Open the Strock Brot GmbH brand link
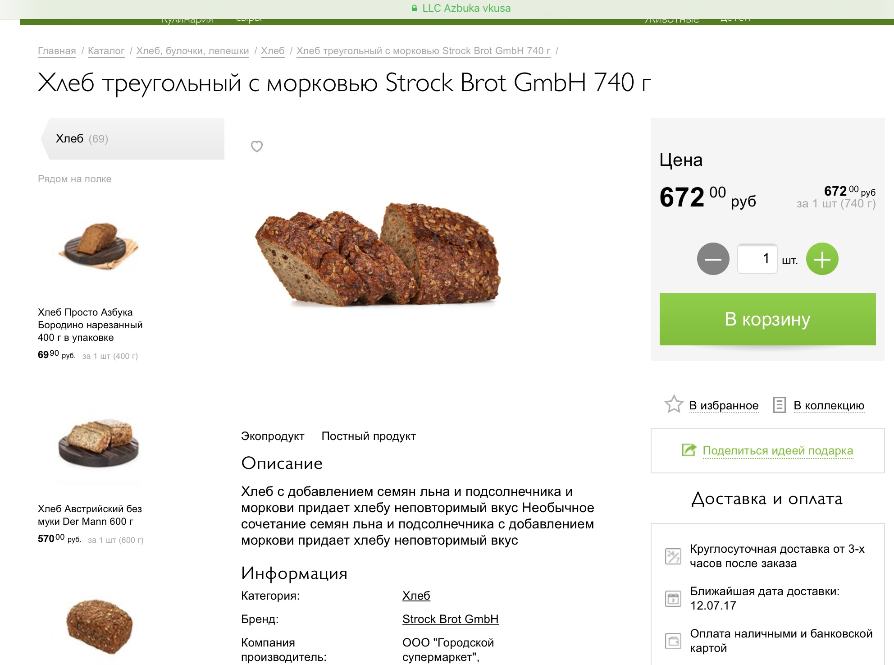 click(x=450, y=619)
